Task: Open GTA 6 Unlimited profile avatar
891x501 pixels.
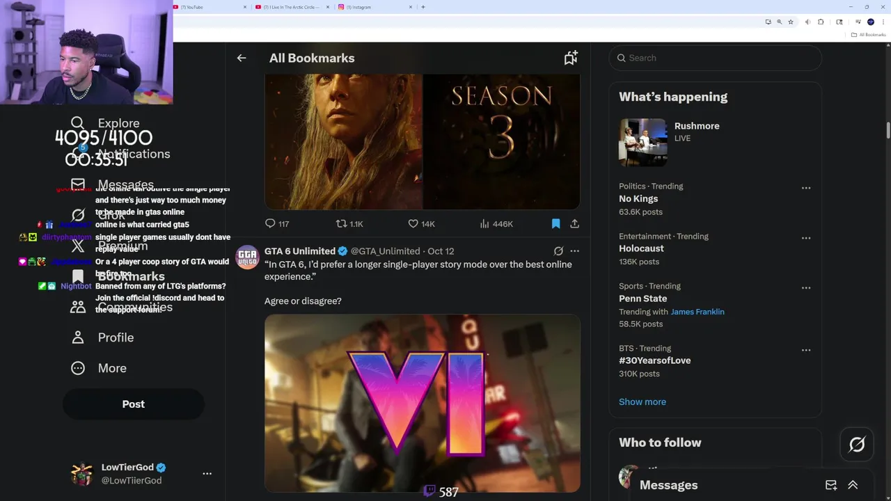Action: click(x=248, y=257)
